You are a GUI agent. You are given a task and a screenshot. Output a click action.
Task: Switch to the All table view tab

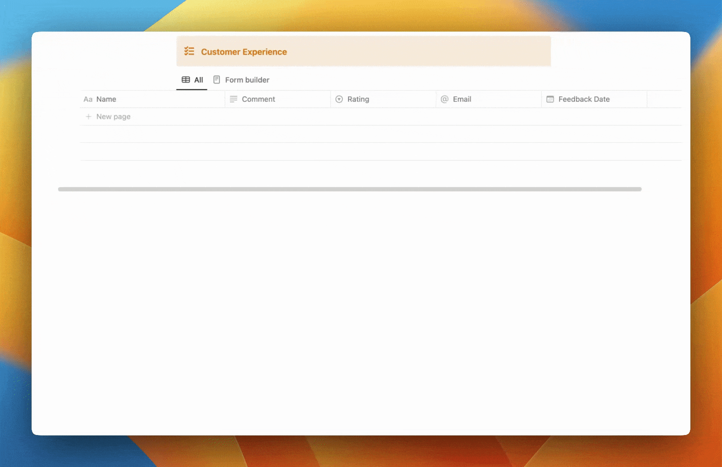tap(192, 80)
